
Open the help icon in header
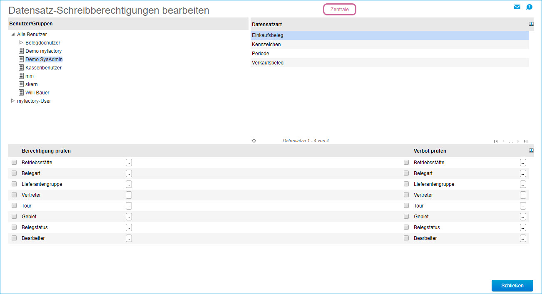(529, 7)
